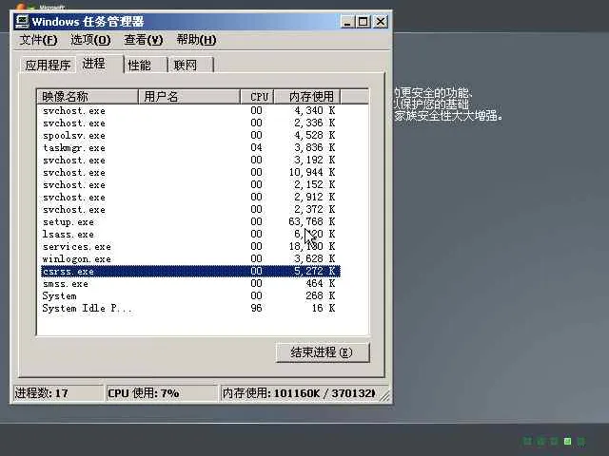The width and height of the screenshot is (609, 456).
Task: Click the 04 CPU value of taskmgr.exe
Action: point(256,148)
